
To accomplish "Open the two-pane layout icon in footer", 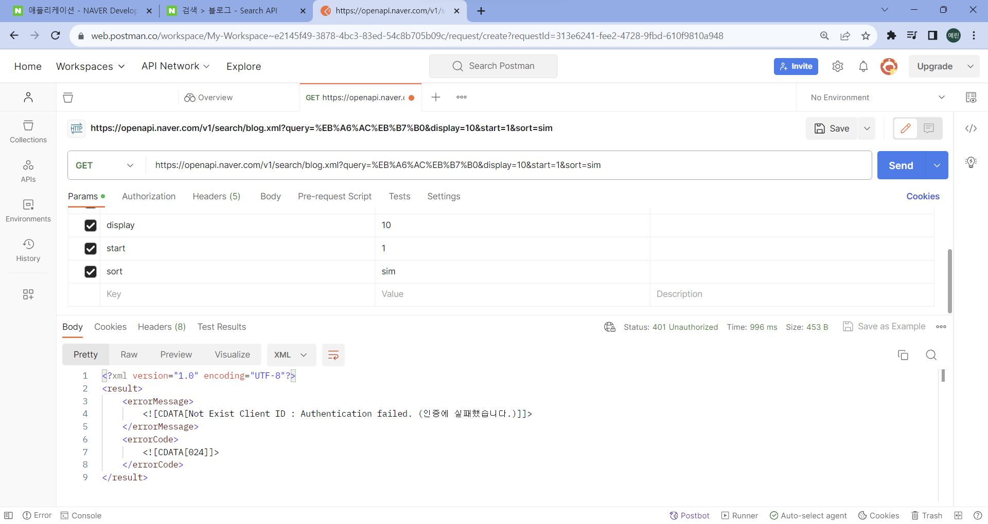I will click(x=958, y=515).
